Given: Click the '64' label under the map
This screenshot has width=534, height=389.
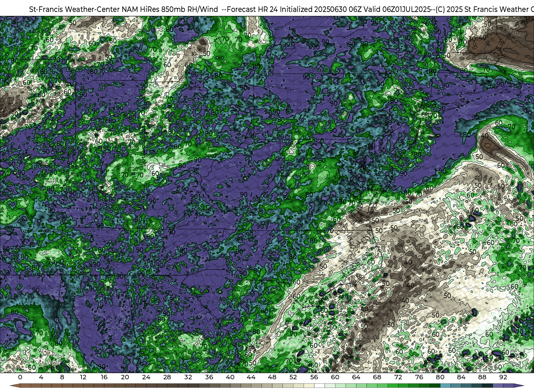Looking at the screenshot, I should (x=356, y=377).
